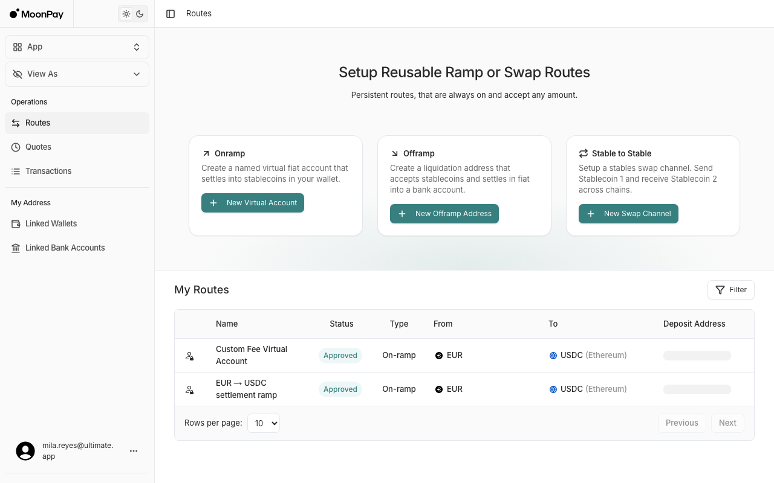The width and height of the screenshot is (774, 483).
Task: Click the Linked Wallets wallet icon
Action: (16, 224)
